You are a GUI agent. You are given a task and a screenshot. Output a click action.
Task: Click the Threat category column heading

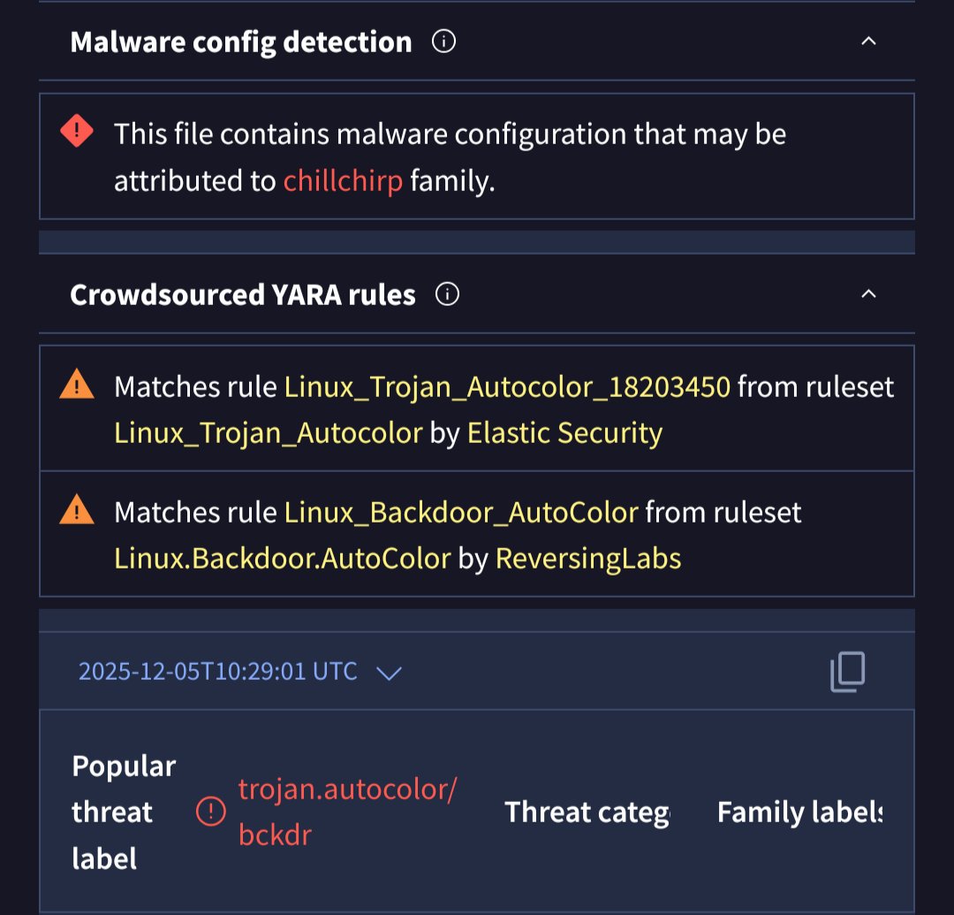tap(587, 812)
